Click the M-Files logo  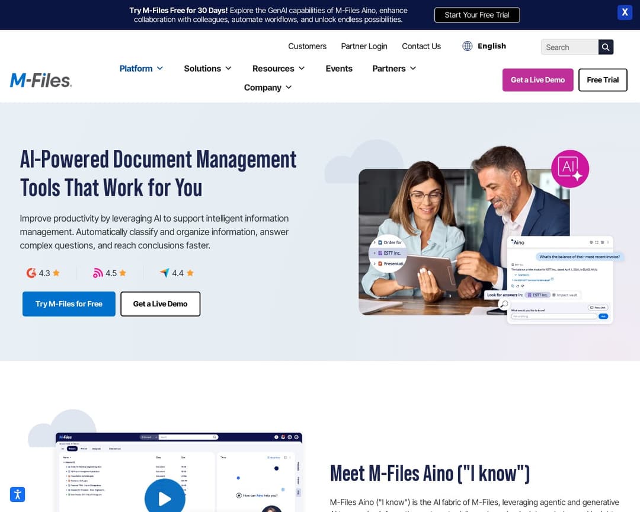click(x=41, y=80)
